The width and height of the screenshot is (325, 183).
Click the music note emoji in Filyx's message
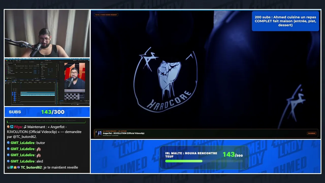(25, 127)
